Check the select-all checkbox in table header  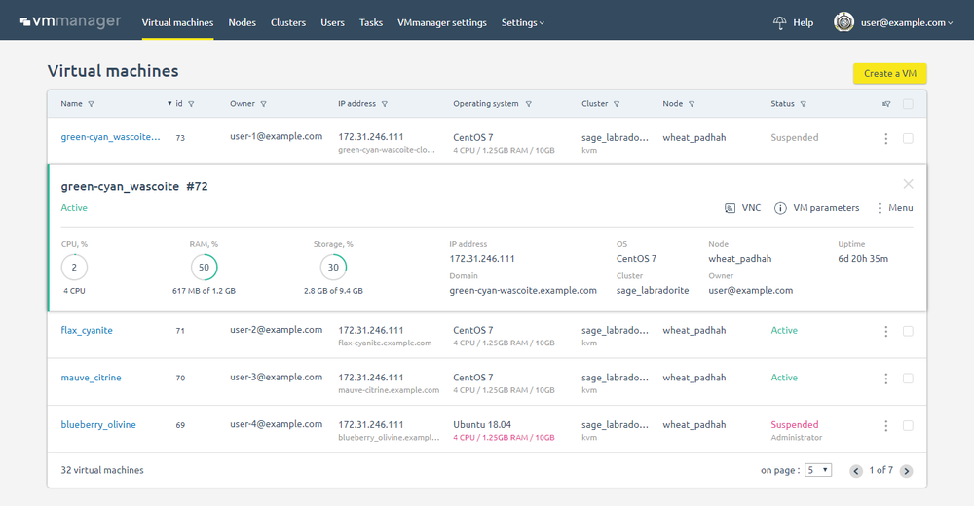[908, 104]
